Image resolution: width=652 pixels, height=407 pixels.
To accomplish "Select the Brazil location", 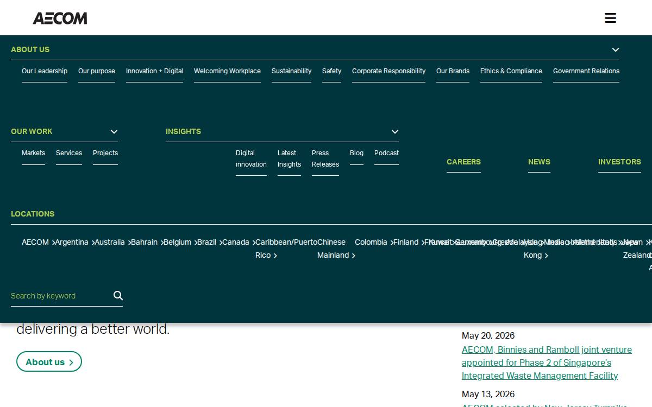I will coord(210,242).
